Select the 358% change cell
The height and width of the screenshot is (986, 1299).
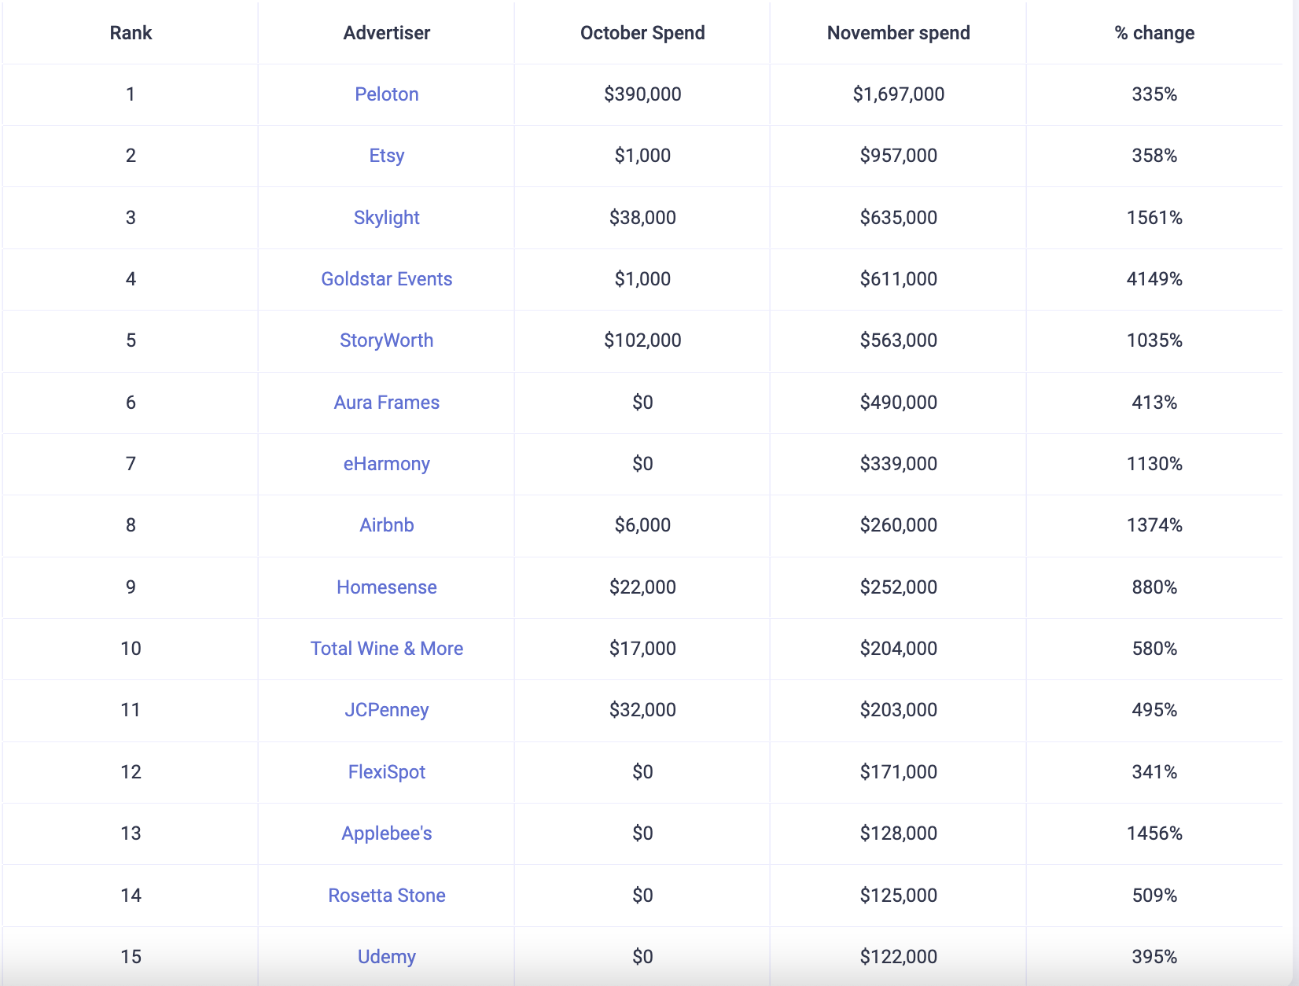[1154, 156]
